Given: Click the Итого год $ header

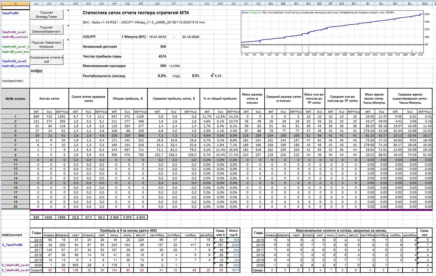Looking at the screenshot, I should [x=233, y=233].
